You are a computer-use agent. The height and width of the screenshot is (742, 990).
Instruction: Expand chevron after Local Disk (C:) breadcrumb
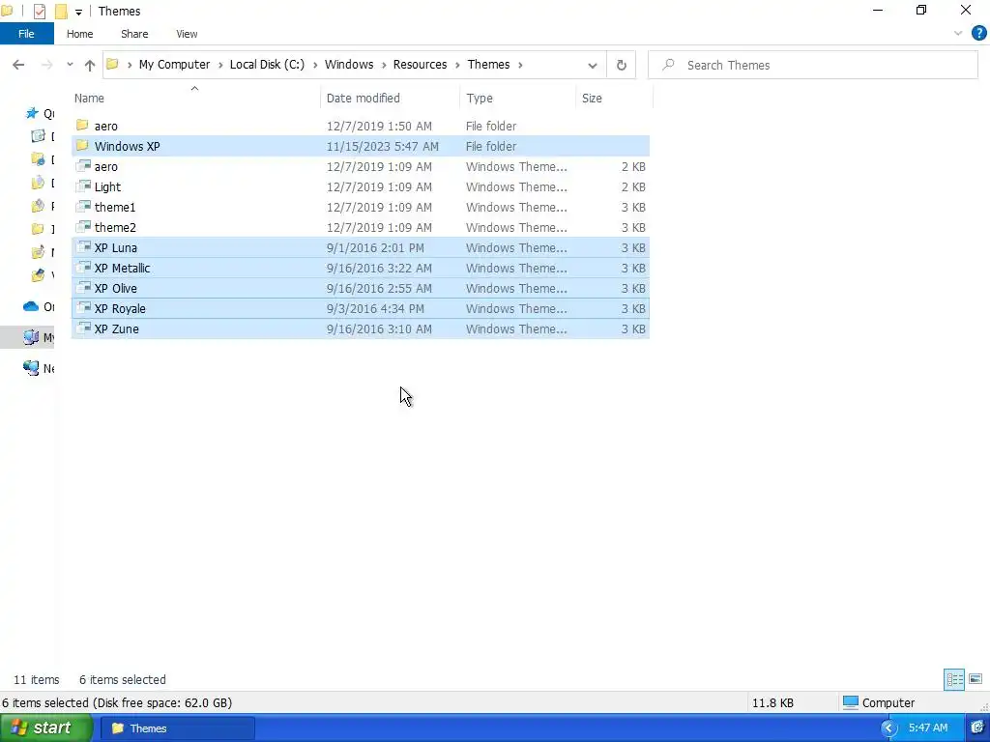pyautogui.click(x=315, y=65)
